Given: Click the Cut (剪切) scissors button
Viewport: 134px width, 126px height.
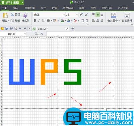Looking at the screenshot, I should point(15,14).
